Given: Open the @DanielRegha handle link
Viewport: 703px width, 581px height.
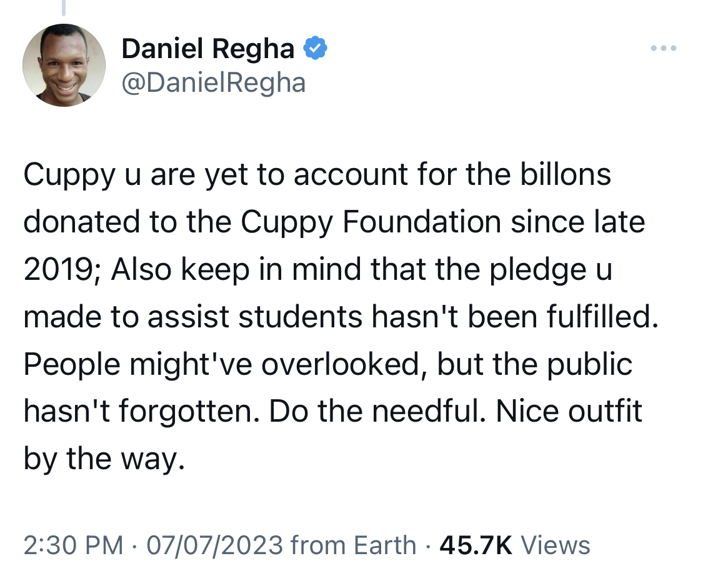Looking at the screenshot, I should coord(214,82).
